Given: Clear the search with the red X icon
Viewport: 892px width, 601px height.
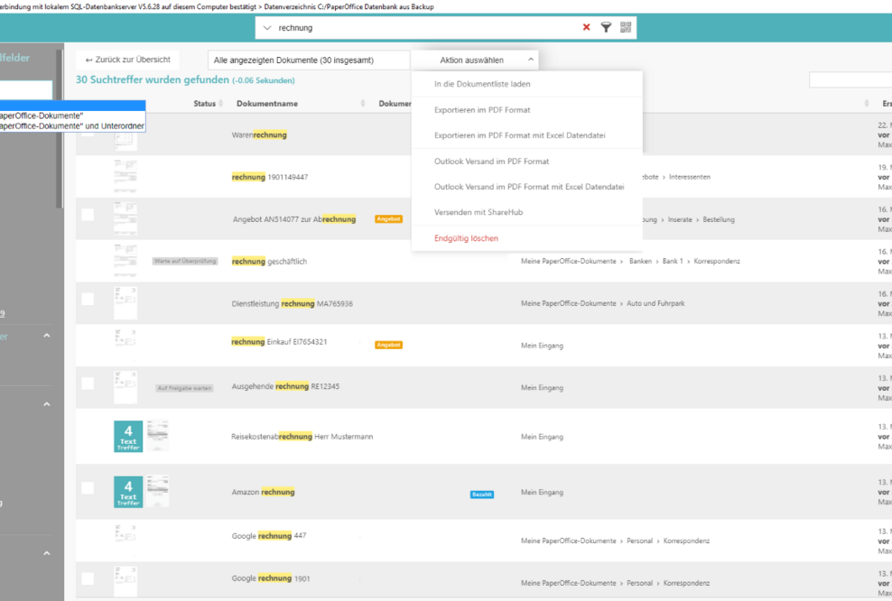Looking at the screenshot, I should coord(587,27).
